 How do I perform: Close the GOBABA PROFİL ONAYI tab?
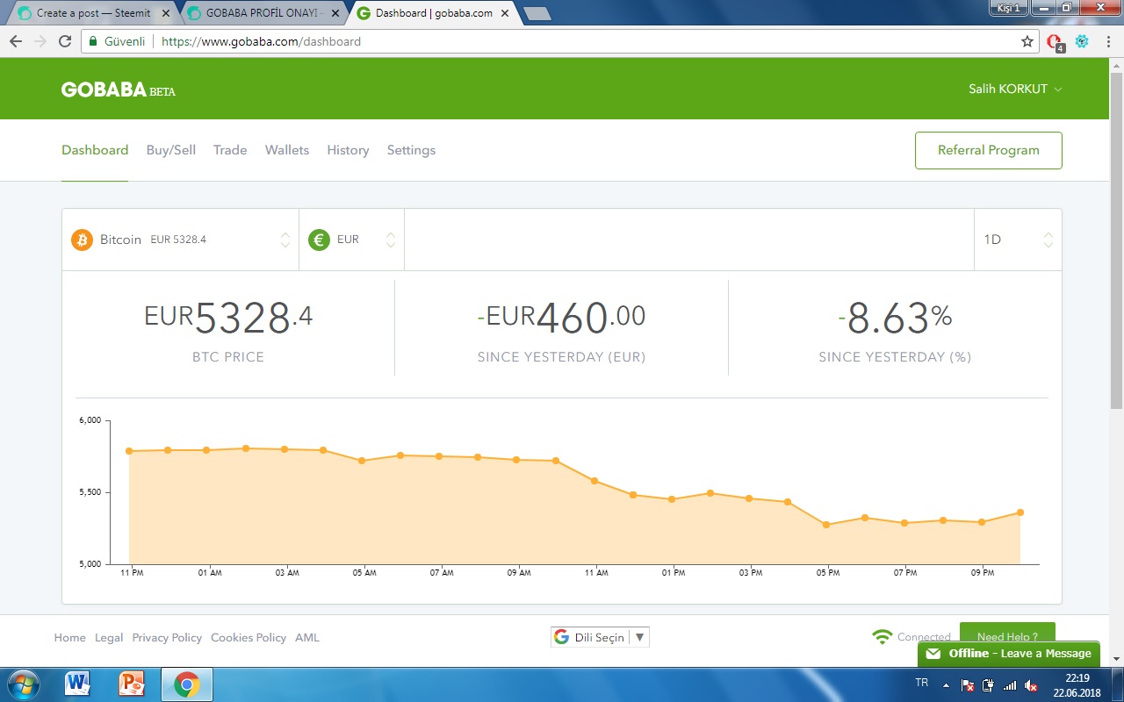click(334, 13)
